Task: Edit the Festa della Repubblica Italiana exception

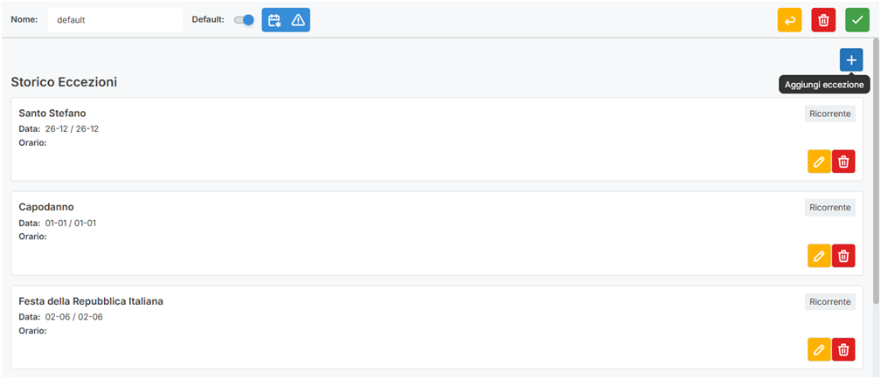Action: tap(819, 349)
